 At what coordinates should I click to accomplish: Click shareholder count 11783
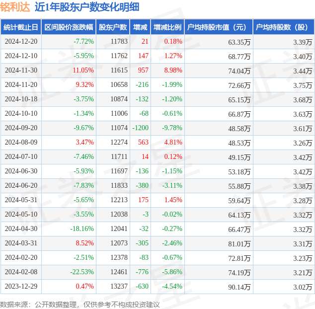[x=119, y=41]
